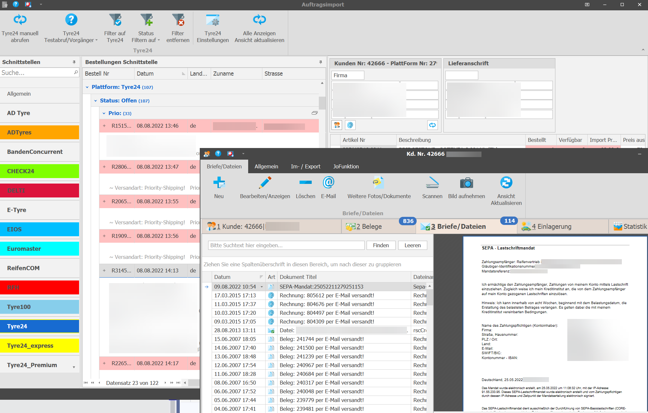
Task: Collapse Plattform: Tyre24 group
Action: point(87,87)
